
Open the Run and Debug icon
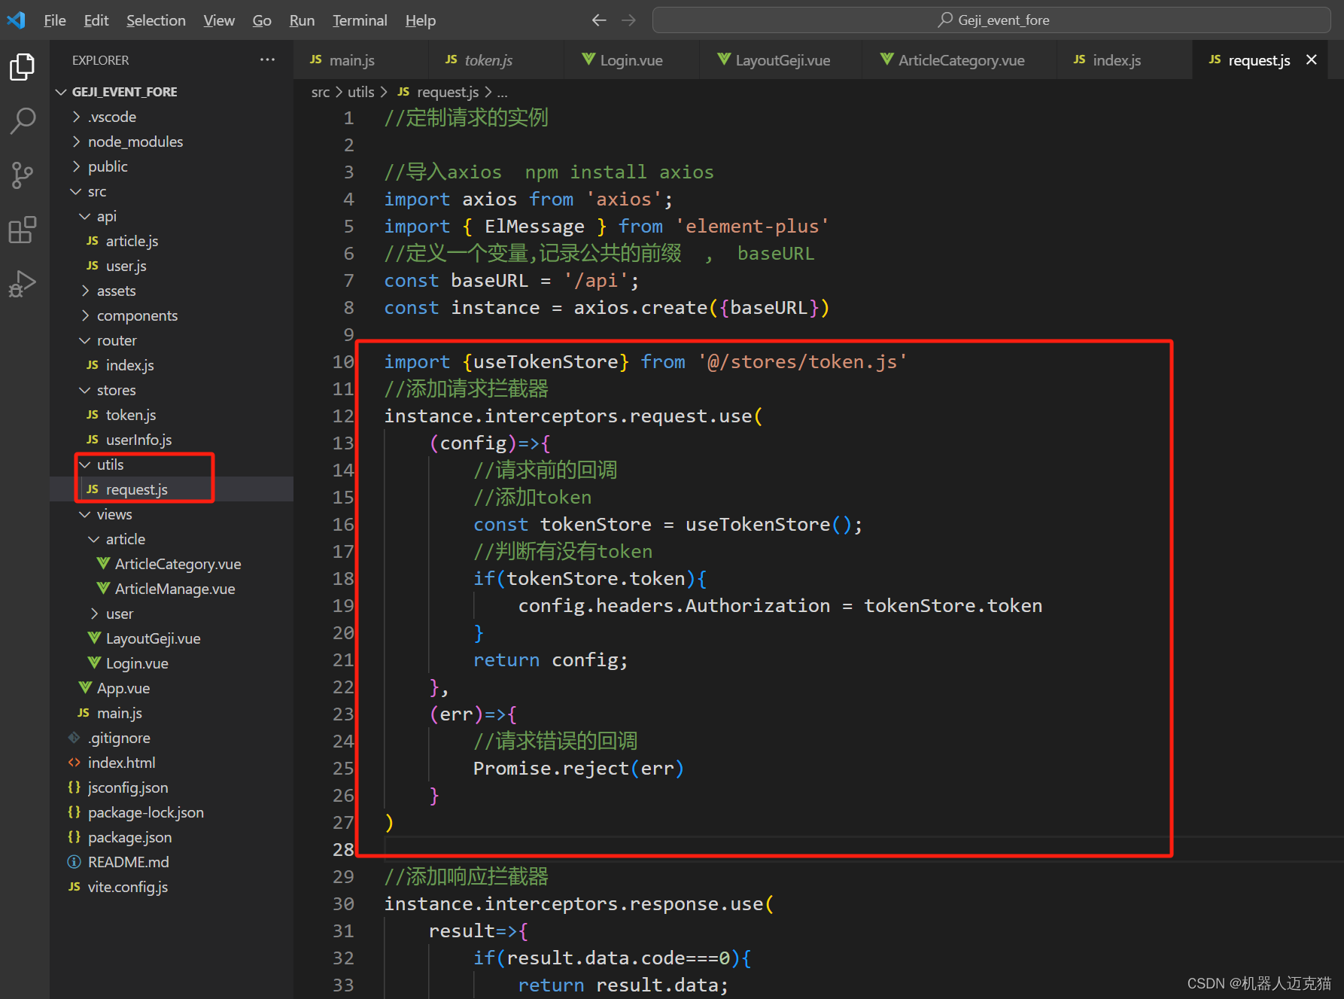click(x=22, y=283)
